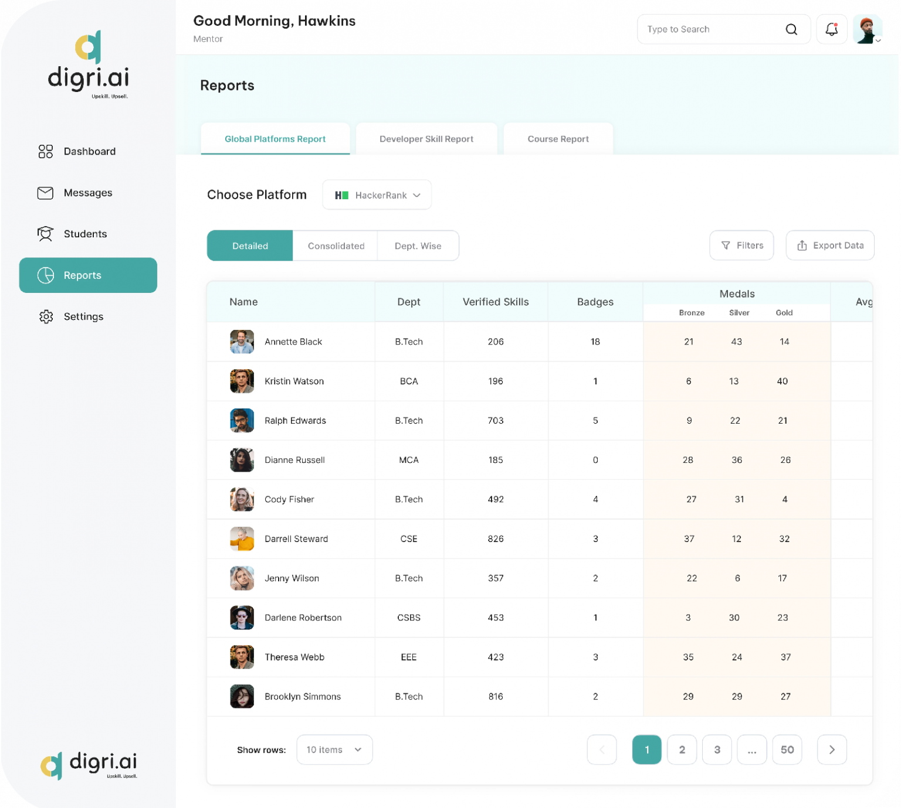The image size is (901, 808).
Task: Click the digri.ai logo at top
Action: click(x=89, y=64)
